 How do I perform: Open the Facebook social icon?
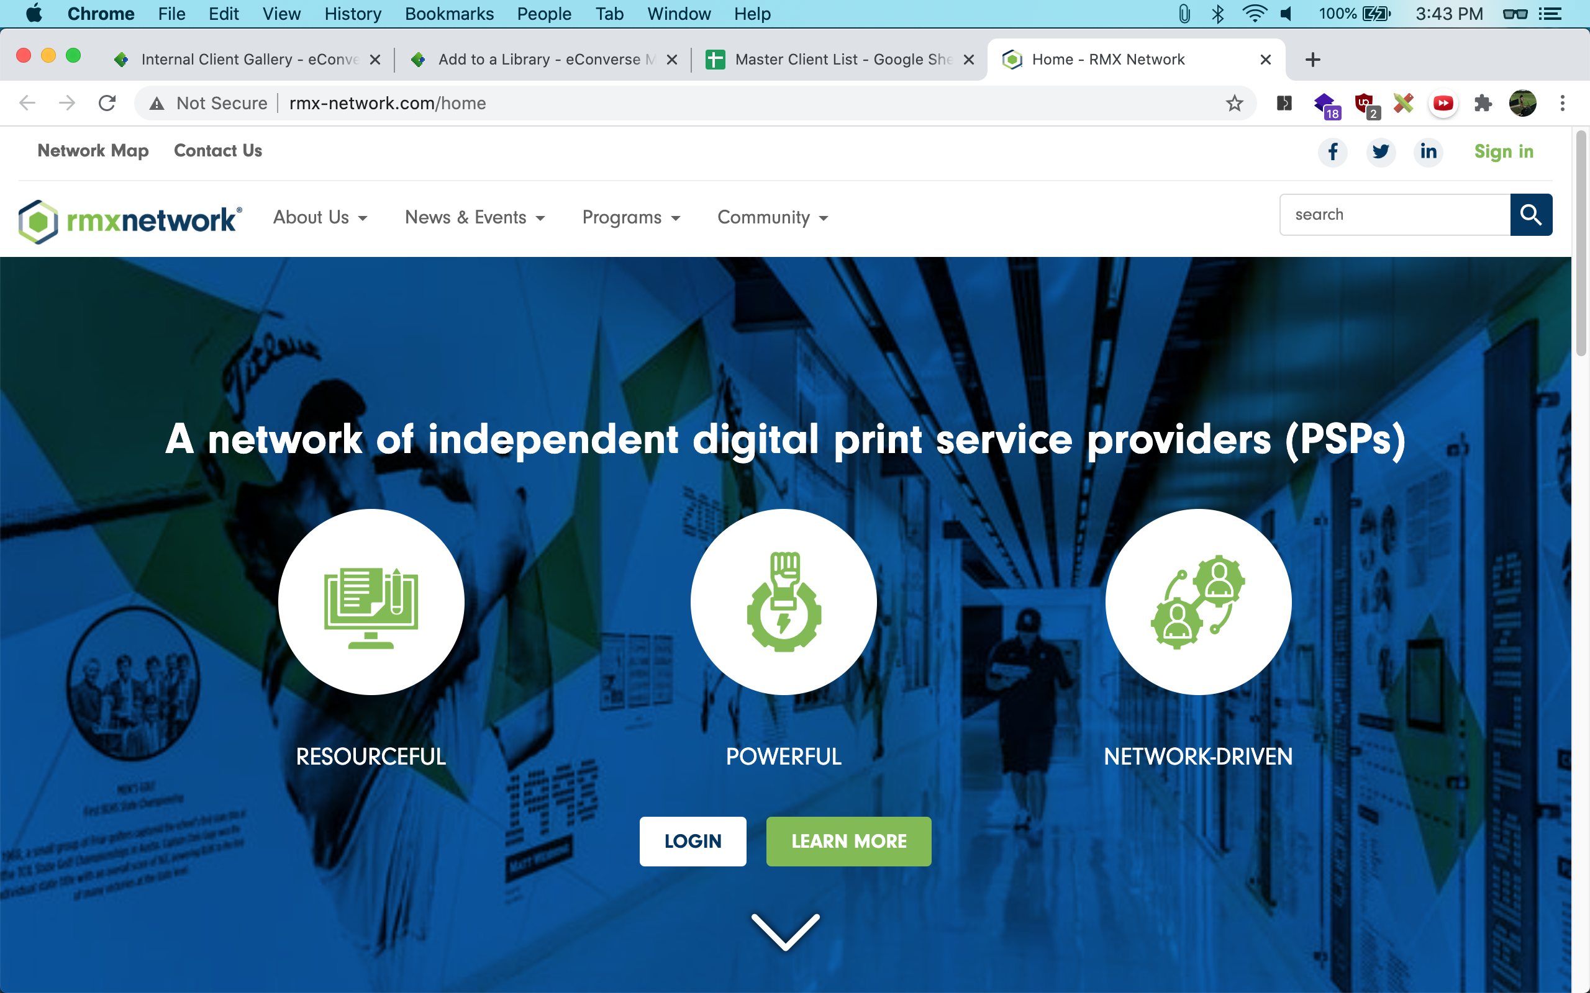pos(1332,151)
